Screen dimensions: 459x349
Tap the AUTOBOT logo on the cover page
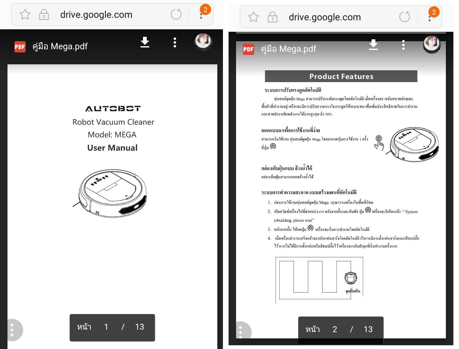(x=113, y=108)
